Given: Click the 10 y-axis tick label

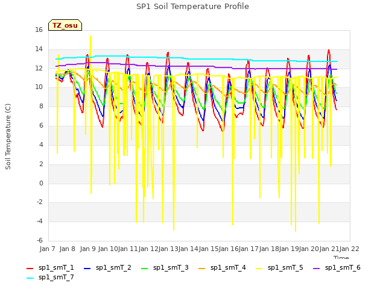Looking at the screenshot, I should (x=39, y=87).
